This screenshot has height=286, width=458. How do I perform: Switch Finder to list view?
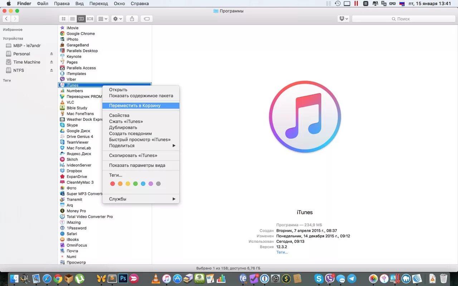tap(72, 19)
